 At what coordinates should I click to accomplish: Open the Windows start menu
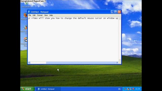point(28,89)
